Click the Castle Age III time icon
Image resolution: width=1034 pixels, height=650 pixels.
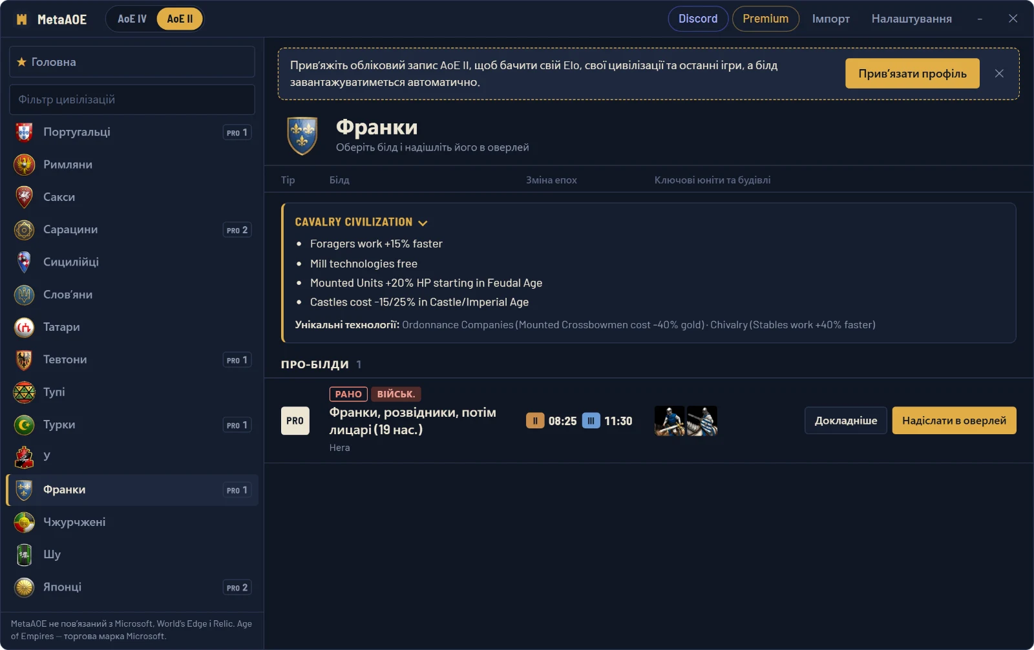pos(591,421)
